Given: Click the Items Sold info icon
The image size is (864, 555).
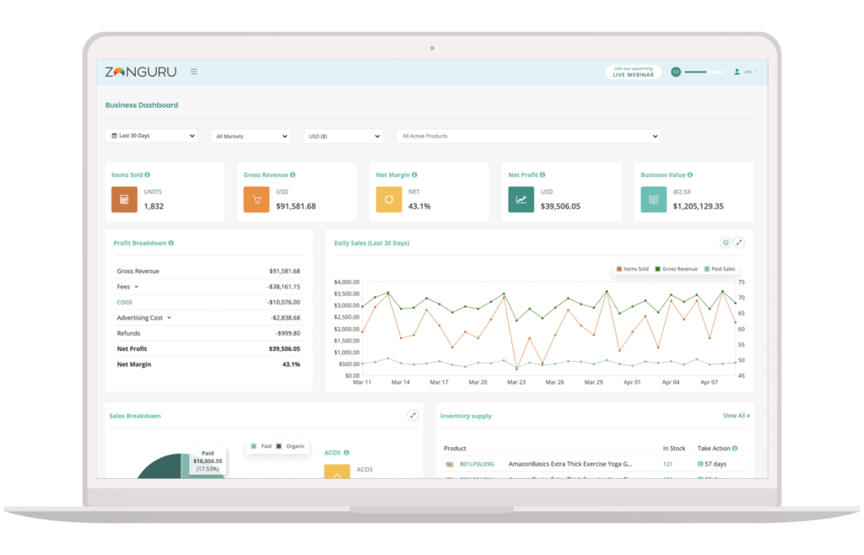Looking at the screenshot, I should 147,175.
